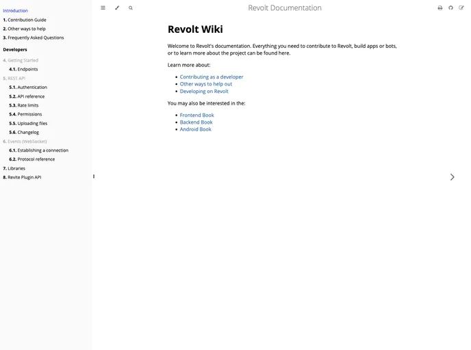Open 4.1. Endpoints page
471x350 pixels.
click(x=23, y=69)
